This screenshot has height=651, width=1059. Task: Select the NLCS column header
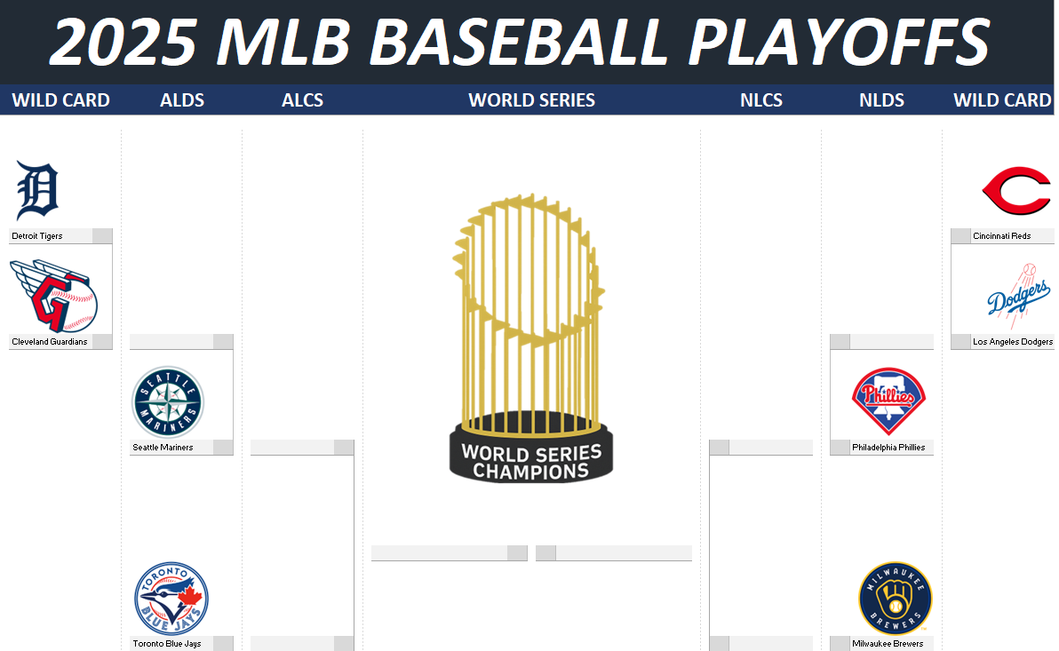[761, 100]
